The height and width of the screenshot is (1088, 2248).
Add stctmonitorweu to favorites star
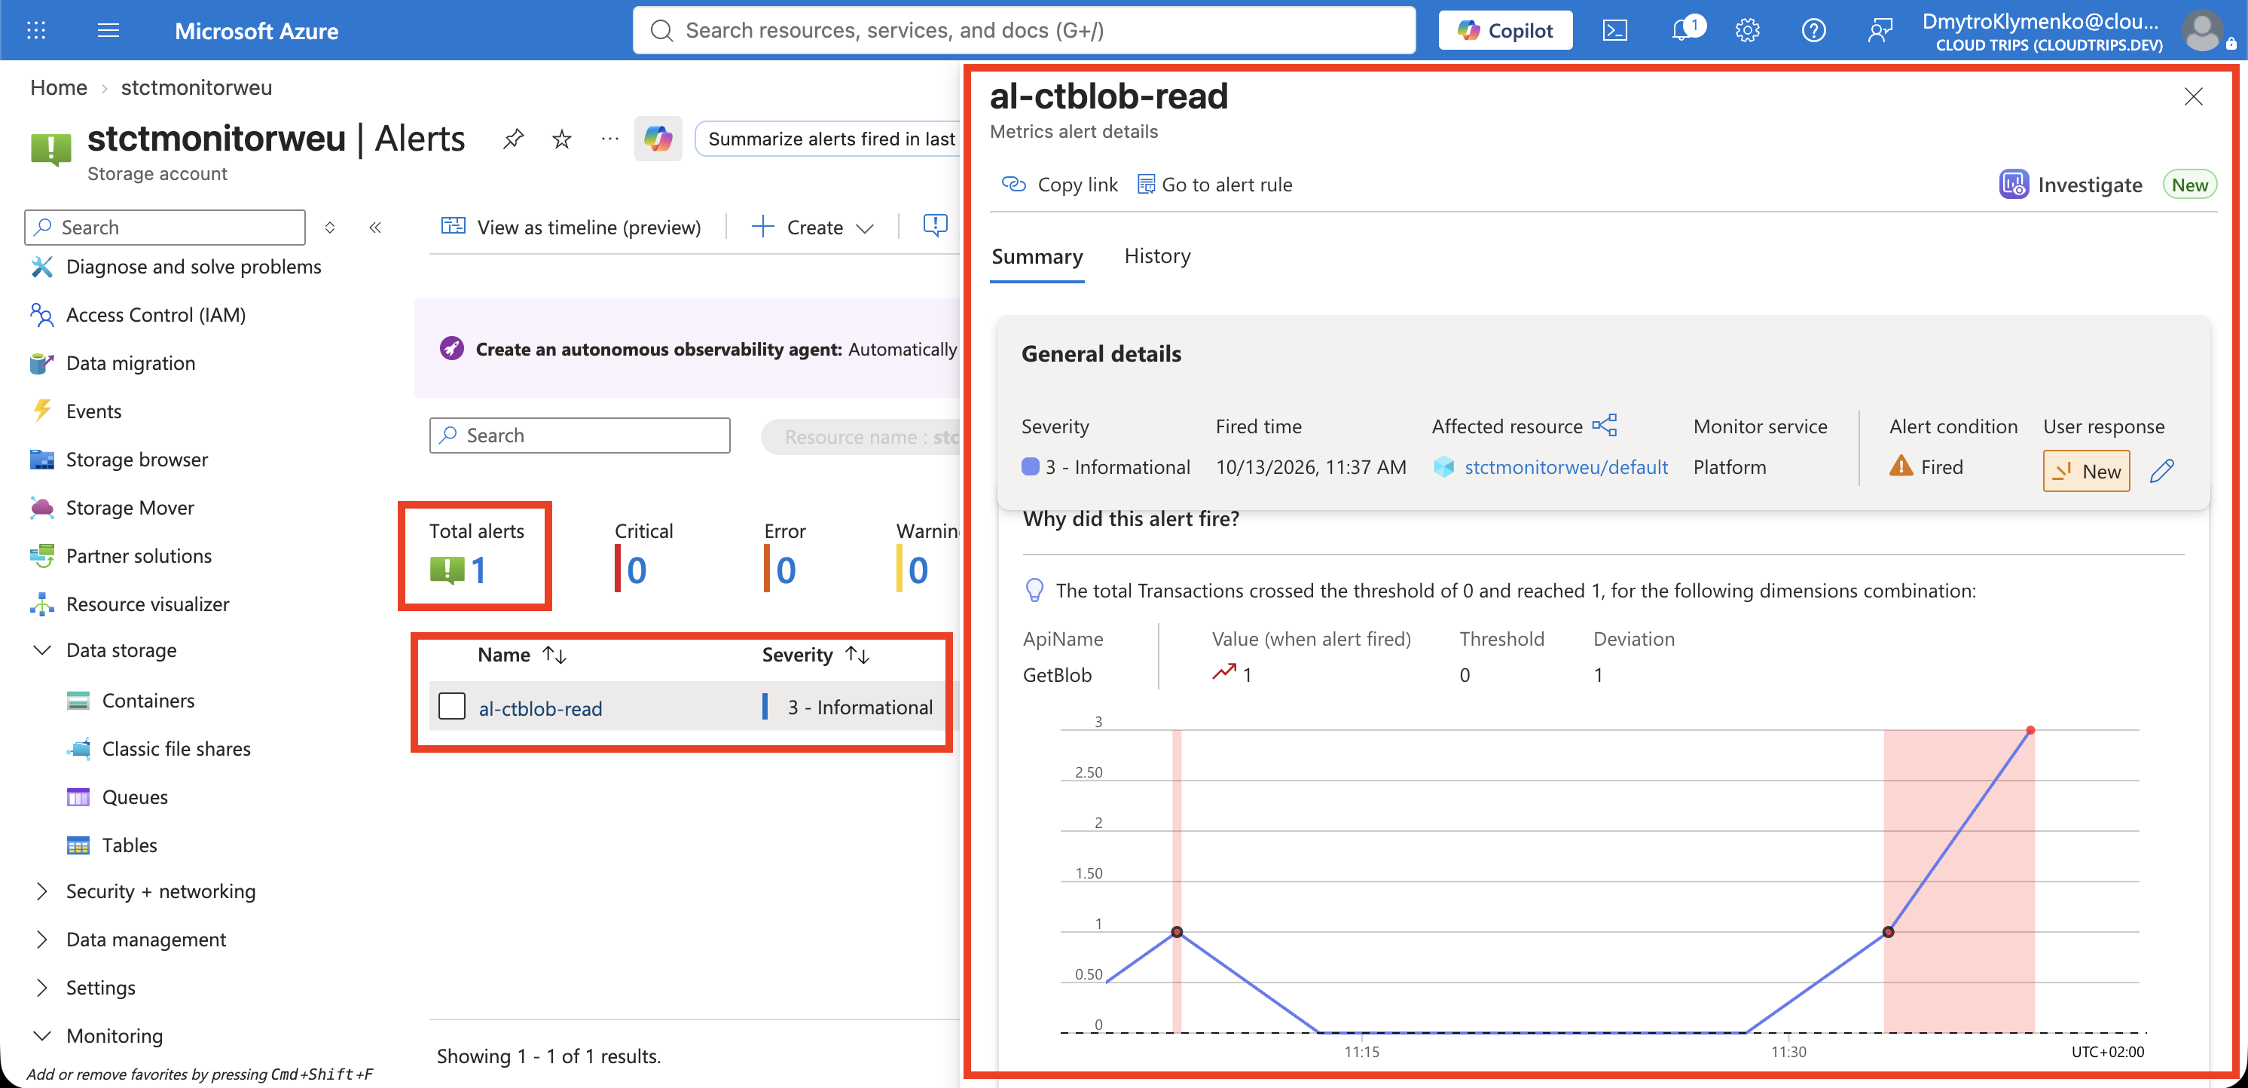point(562,139)
